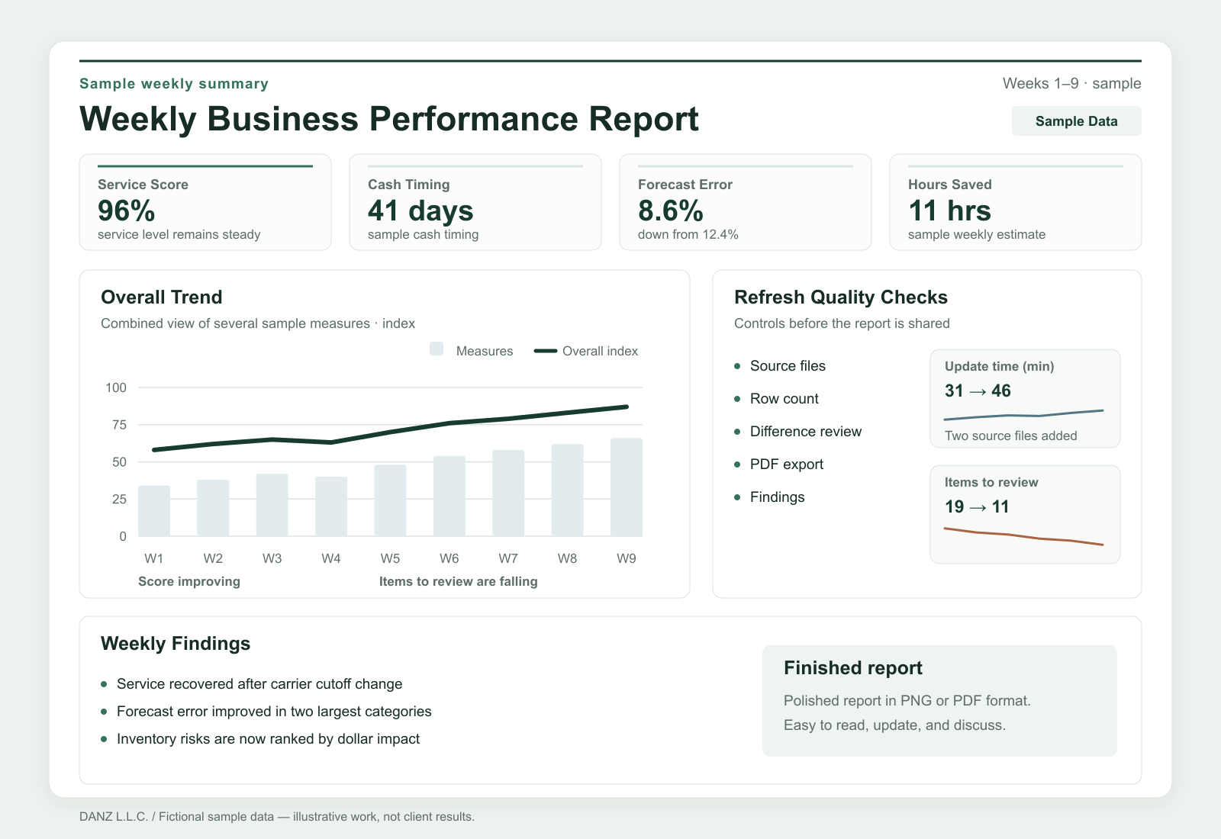1221x839 pixels.
Task: Click the 'Weeks 1–9 · sample' label
Action: (x=1072, y=83)
